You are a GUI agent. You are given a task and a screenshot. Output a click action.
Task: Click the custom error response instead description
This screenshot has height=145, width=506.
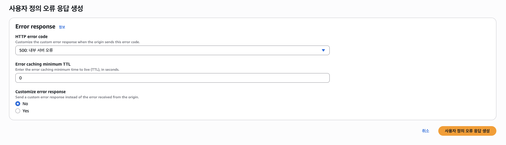[77, 97]
